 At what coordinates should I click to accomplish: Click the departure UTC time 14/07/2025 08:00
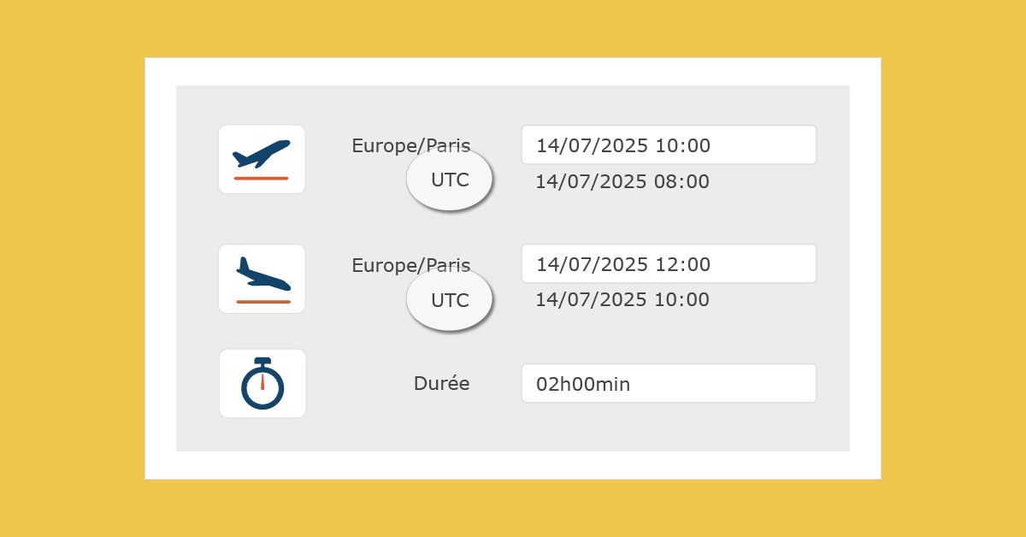pos(622,181)
